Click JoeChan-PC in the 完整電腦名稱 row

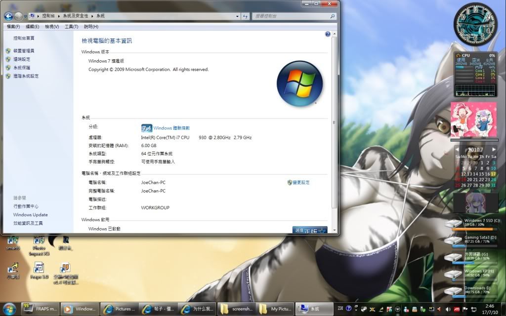(x=153, y=191)
